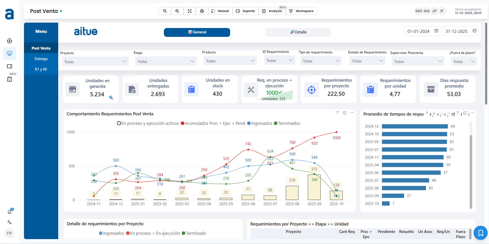Expand the Proyecto filter dropdown
The height and width of the screenshot is (244, 489).
(x=95, y=62)
